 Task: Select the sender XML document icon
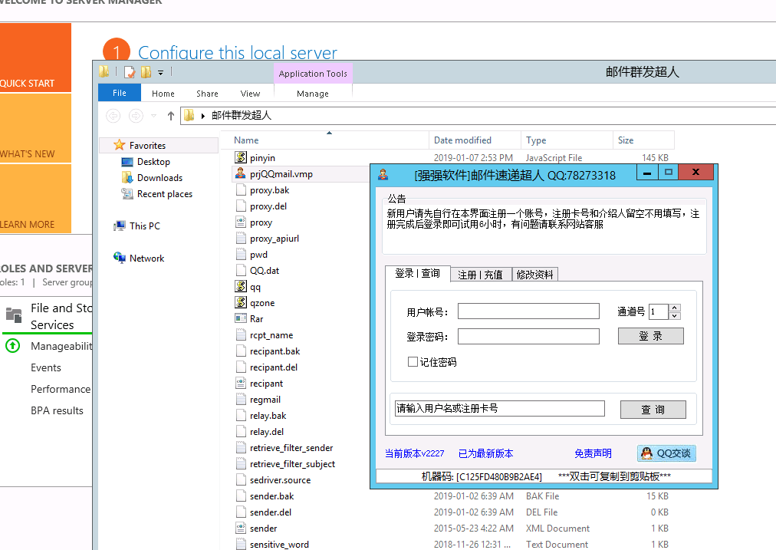click(x=241, y=529)
